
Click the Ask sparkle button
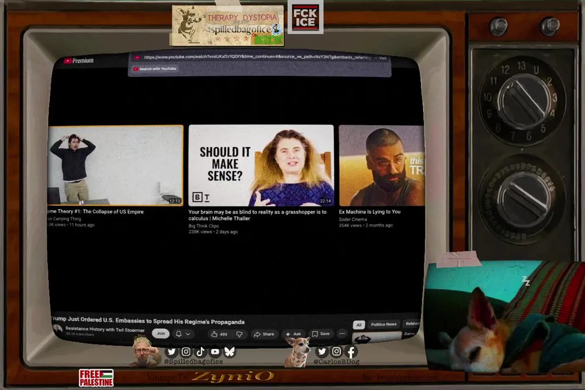pos(293,334)
